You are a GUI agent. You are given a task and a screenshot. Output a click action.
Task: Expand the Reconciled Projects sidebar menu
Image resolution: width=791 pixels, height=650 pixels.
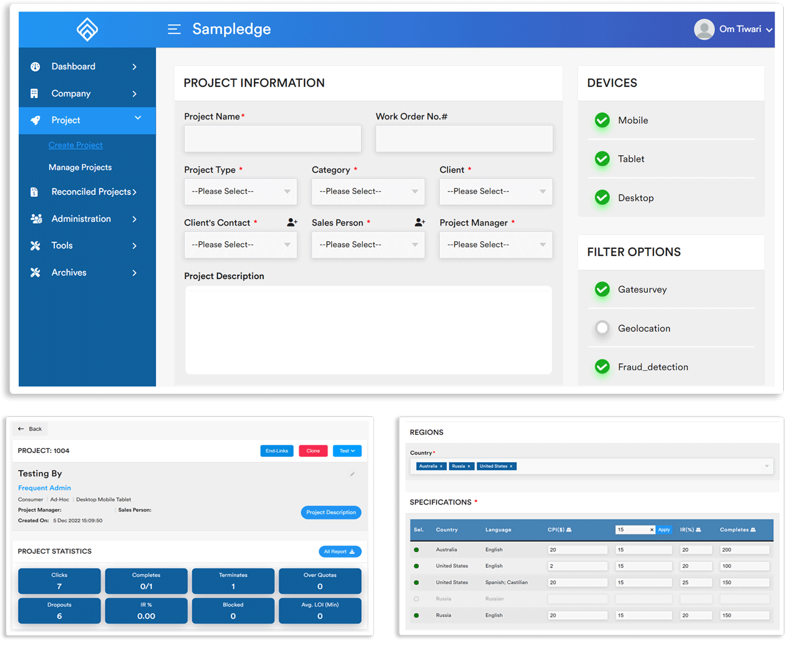[94, 191]
